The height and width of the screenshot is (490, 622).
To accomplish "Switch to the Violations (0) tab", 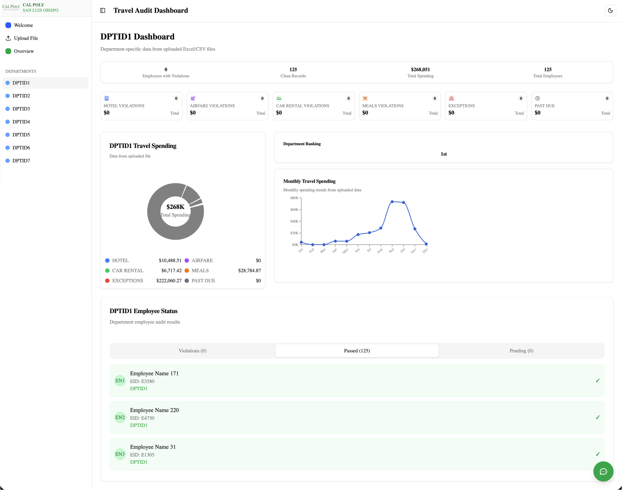I will pyautogui.click(x=192, y=350).
